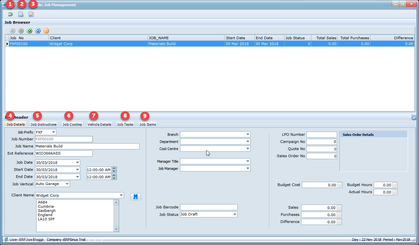The width and height of the screenshot is (419, 245).
Task: Sort by the Job No column header
Action: (29, 38)
